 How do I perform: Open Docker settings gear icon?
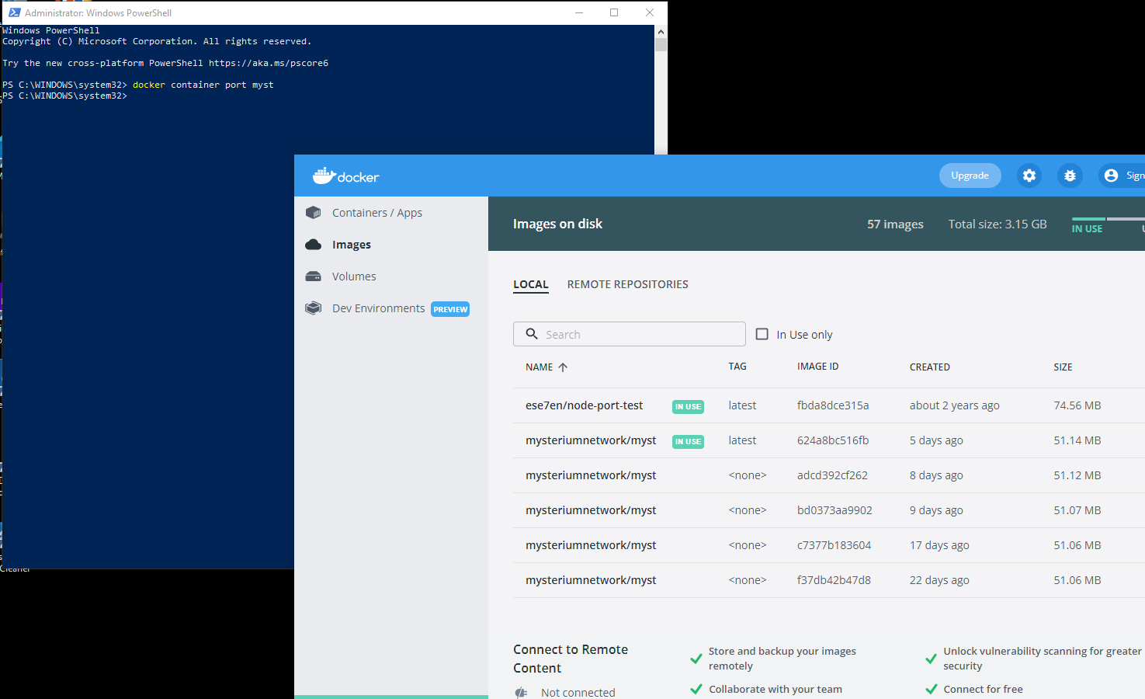(x=1029, y=176)
